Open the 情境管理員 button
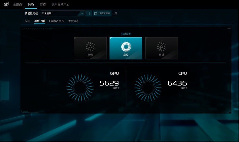 coord(102,14)
